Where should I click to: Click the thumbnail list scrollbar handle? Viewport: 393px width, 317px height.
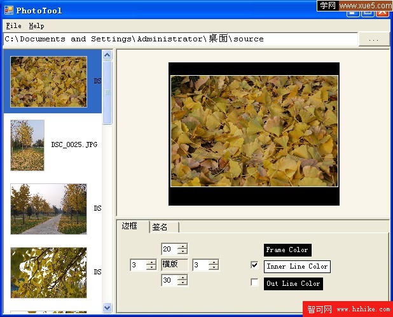click(107, 92)
